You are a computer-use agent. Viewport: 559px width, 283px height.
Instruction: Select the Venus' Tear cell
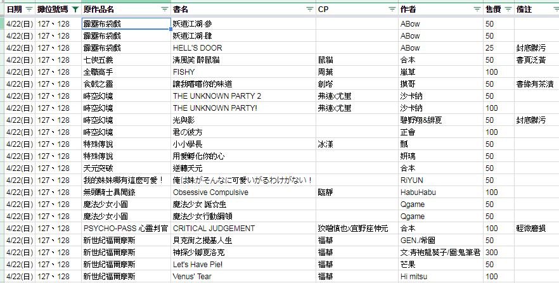click(x=243, y=277)
